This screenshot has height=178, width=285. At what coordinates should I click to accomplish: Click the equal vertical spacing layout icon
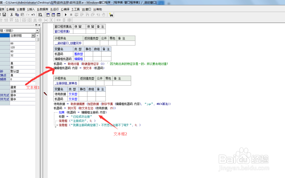[51, 20]
